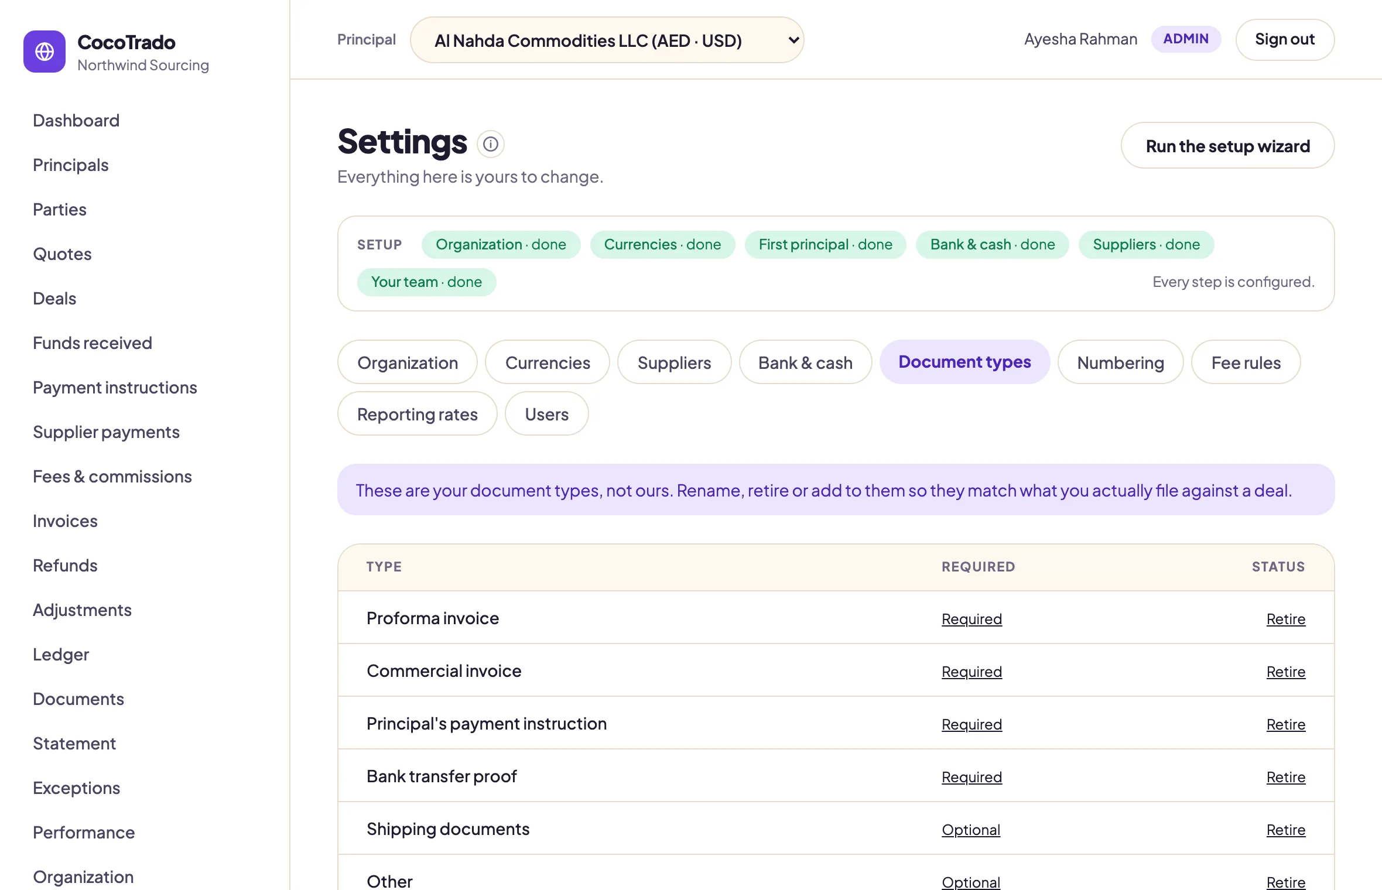Open Organization in the sidebar
Screen dimensions: 1382x890
(83, 877)
